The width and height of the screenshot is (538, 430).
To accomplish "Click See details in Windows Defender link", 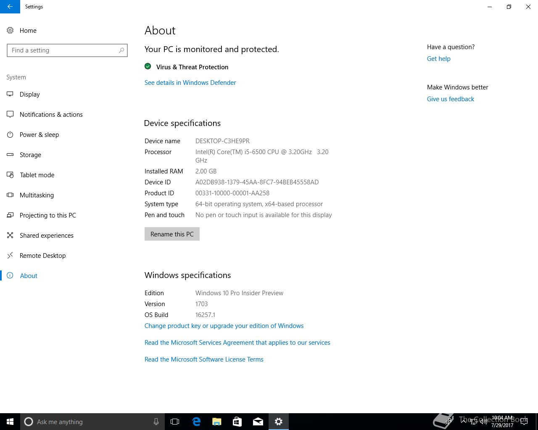I will (x=190, y=83).
